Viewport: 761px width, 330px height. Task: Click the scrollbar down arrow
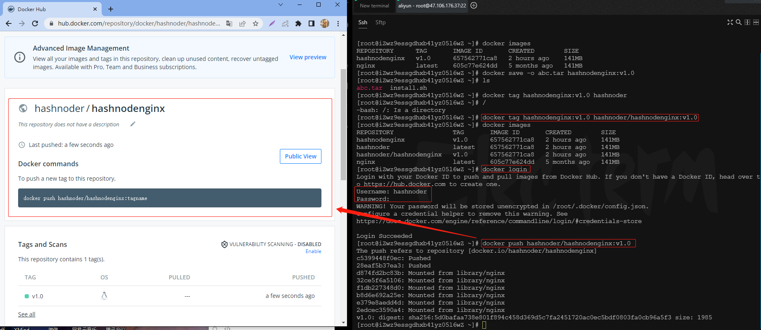(x=343, y=323)
